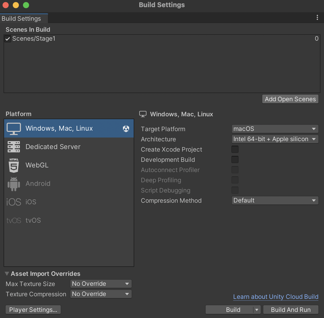Click the iOS platform logo icon
This screenshot has width=324, height=318.
(x=14, y=202)
